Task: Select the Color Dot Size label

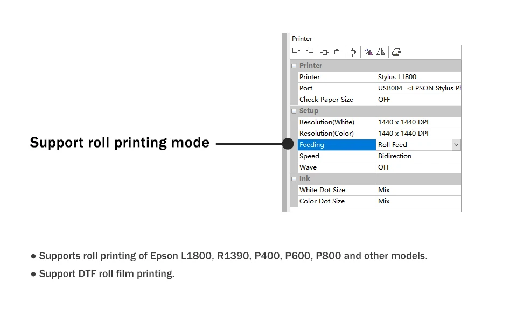Action: pyautogui.click(x=337, y=201)
